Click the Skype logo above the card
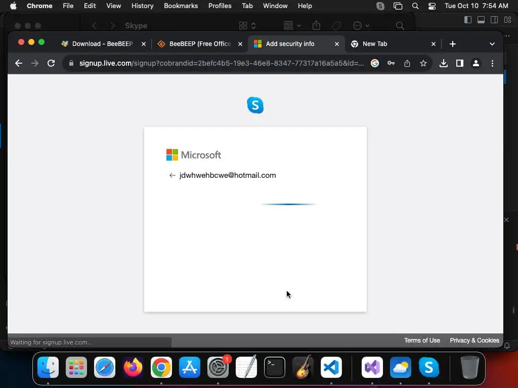The image size is (518, 388). coord(255,105)
